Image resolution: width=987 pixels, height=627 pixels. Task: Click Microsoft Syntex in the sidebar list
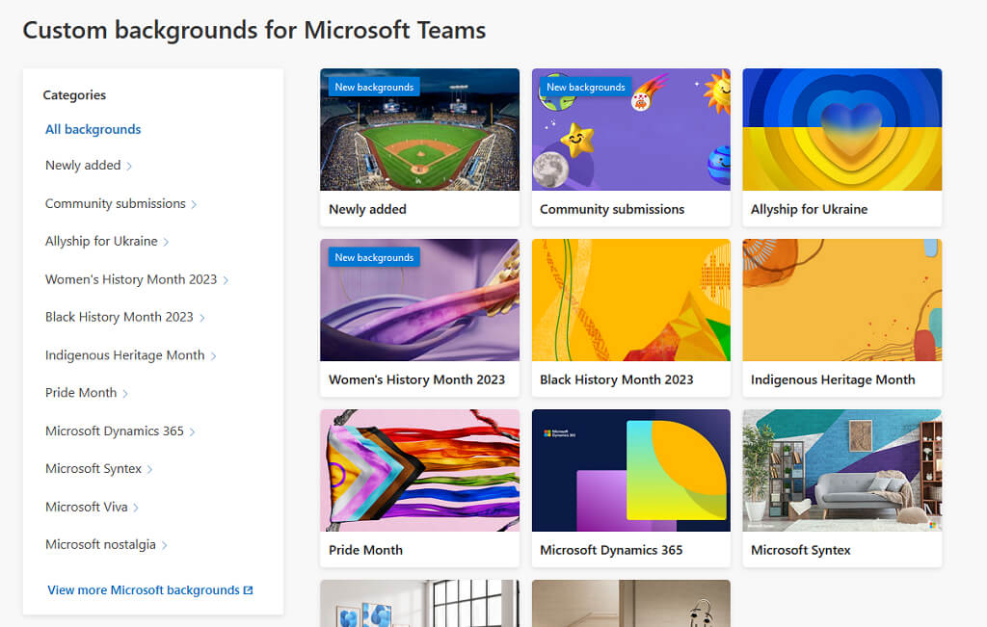pos(93,469)
